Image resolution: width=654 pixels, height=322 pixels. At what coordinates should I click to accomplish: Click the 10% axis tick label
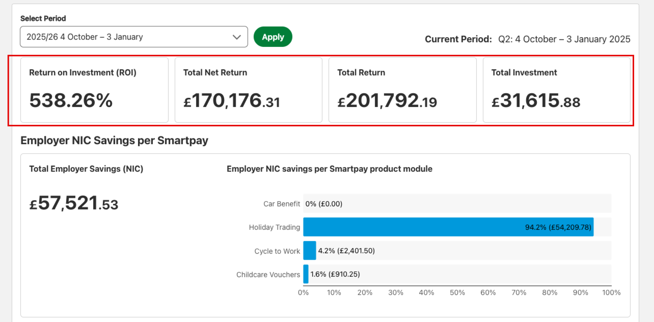coord(334,292)
